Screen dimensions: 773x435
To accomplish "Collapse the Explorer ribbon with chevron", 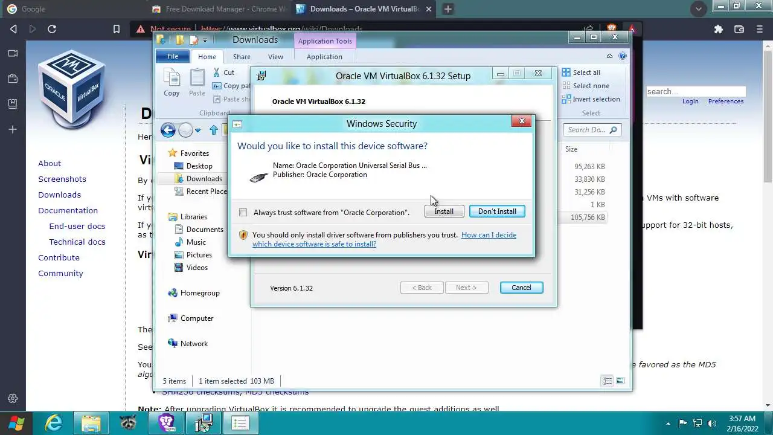I will (x=609, y=56).
